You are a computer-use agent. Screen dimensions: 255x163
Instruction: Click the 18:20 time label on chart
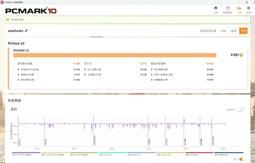[x=223, y=149]
